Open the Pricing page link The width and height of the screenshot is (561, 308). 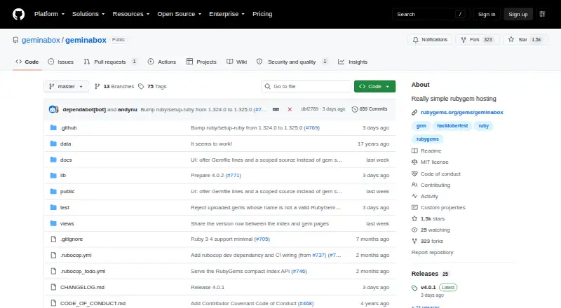(262, 14)
